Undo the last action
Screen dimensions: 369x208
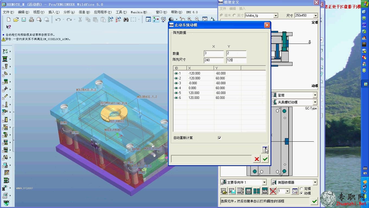[x=58, y=19]
